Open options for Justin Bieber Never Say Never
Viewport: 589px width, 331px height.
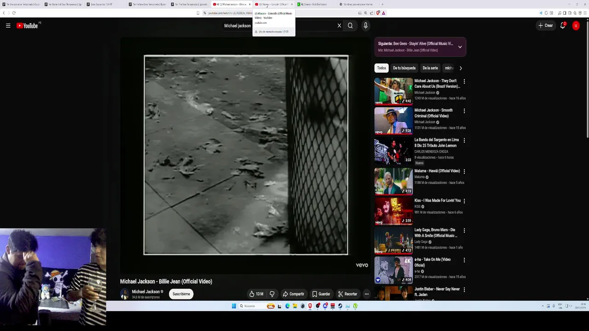tap(464, 290)
